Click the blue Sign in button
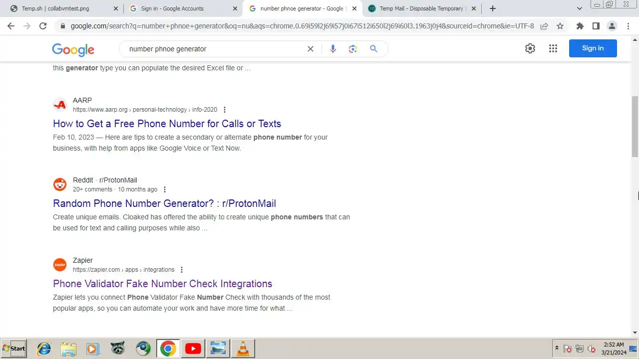 click(x=593, y=48)
